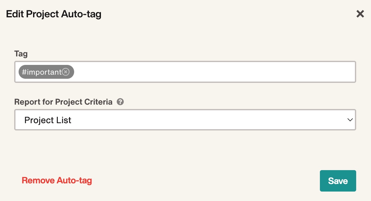This screenshot has height=201, width=371.
Task: Show the question mark tooltip beside criteria label
Action: pyautogui.click(x=120, y=102)
